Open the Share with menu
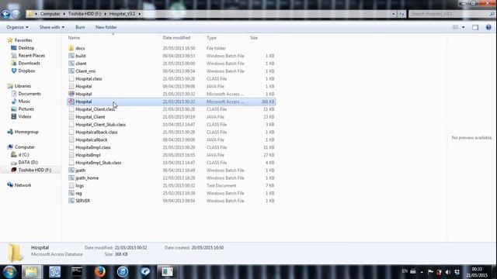This screenshot has width=497, height=279. pos(52,27)
